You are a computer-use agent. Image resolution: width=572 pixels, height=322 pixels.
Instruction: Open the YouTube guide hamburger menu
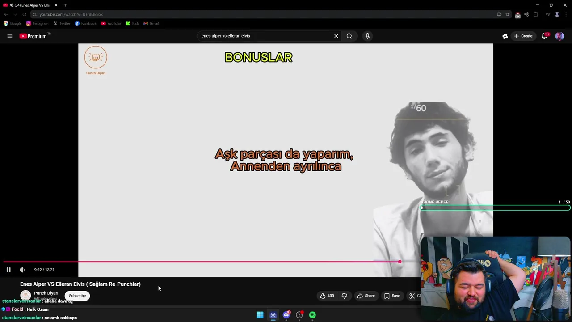click(9, 36)
